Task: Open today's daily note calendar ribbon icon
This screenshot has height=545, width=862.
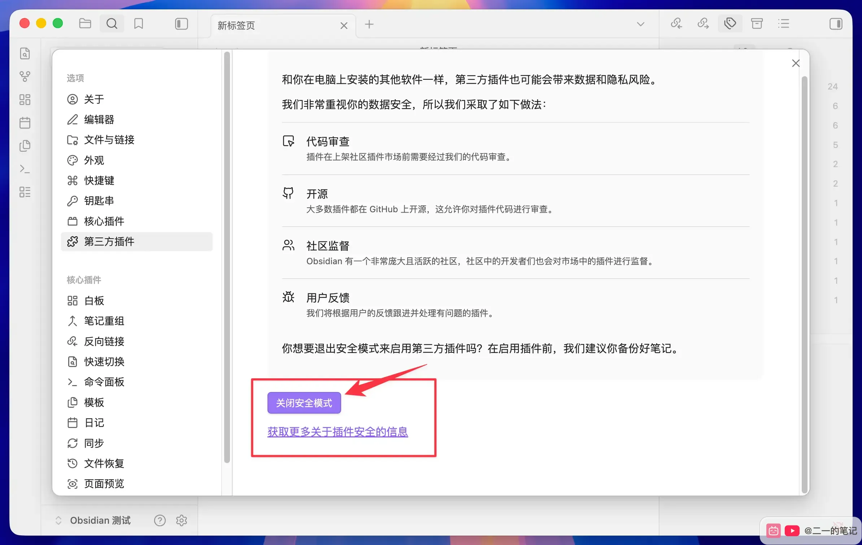Action: click(x=25, y=123)
